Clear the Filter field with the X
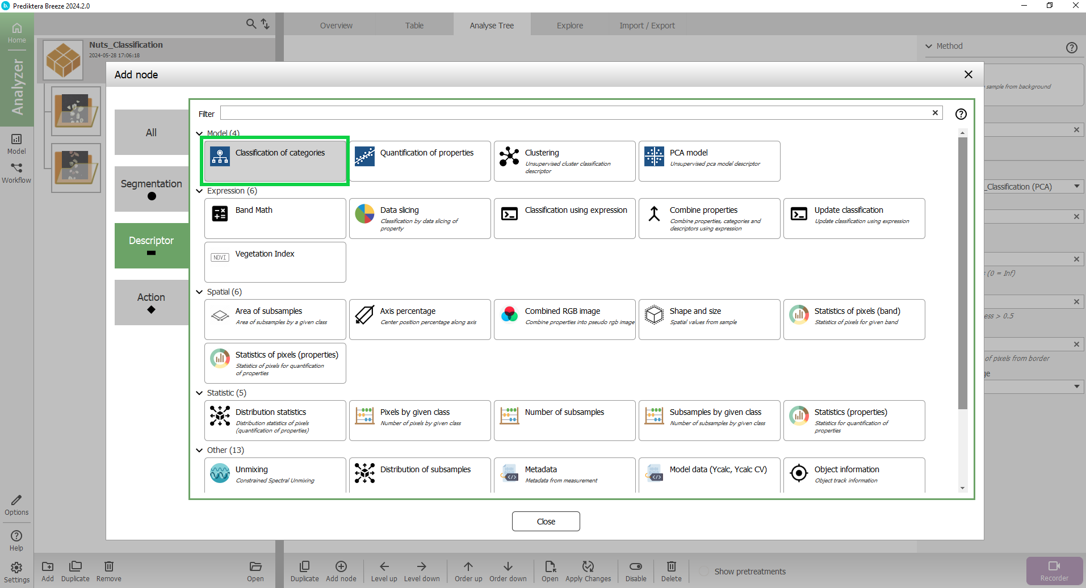 pos(935,113)
